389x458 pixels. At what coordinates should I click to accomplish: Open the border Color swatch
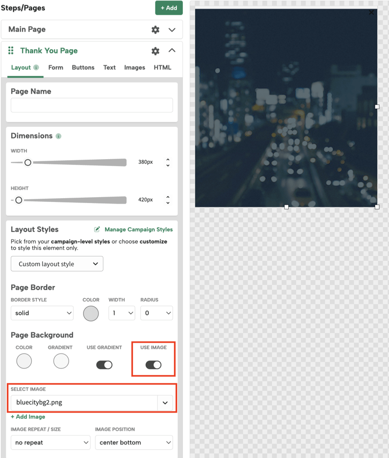coord(91,313)
